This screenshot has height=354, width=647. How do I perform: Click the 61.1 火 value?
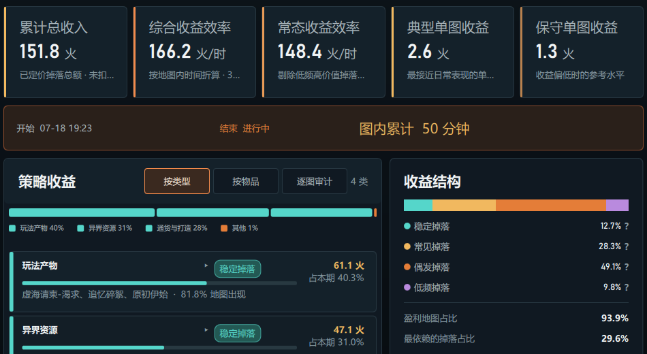[x=349, y=265]
